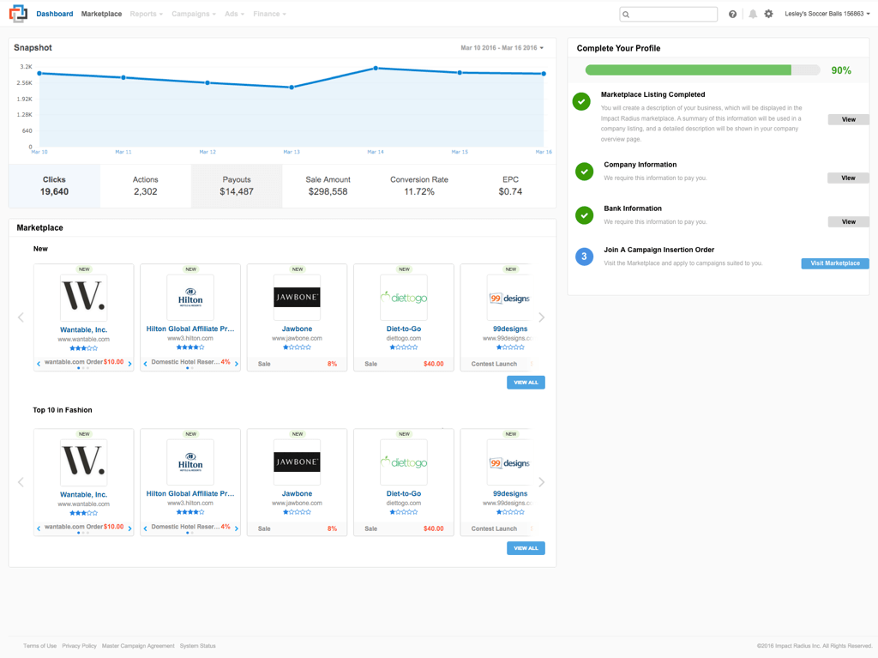Click the Visit Marketplace button
The image size is (878, 658).
point(834,263)
